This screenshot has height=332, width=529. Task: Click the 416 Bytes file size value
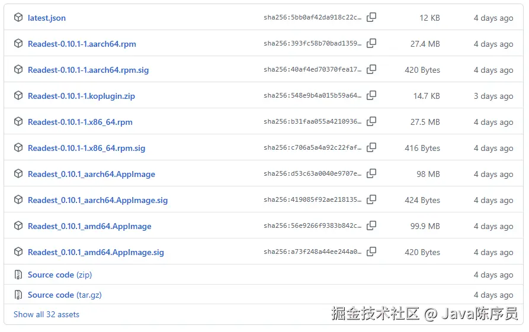tap(422, 148)
